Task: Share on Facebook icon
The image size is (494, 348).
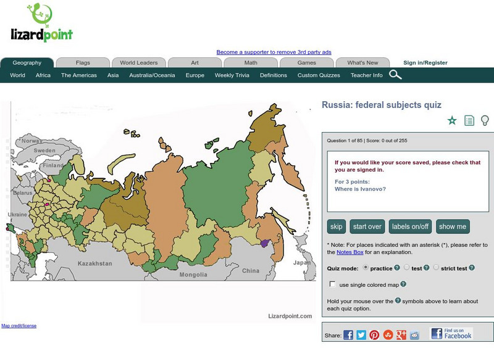Action: click(x=348, y=335)
